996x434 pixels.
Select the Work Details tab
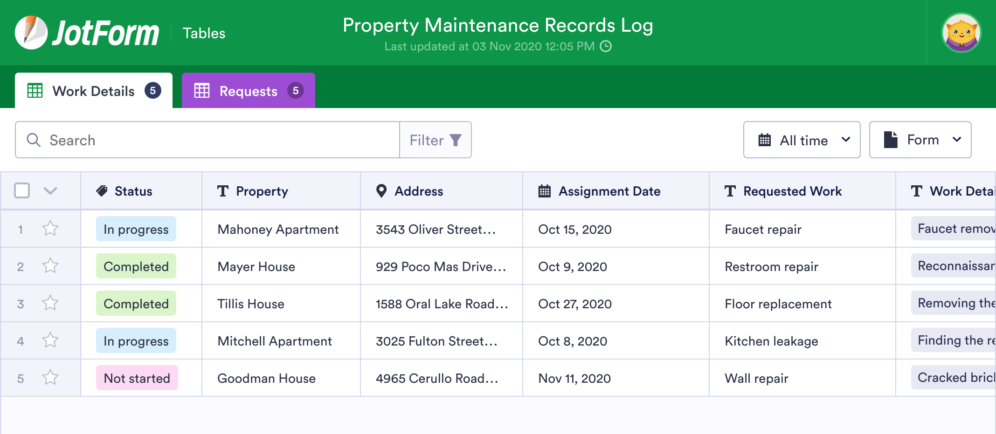pyautogui.click(x=93, y=91)
